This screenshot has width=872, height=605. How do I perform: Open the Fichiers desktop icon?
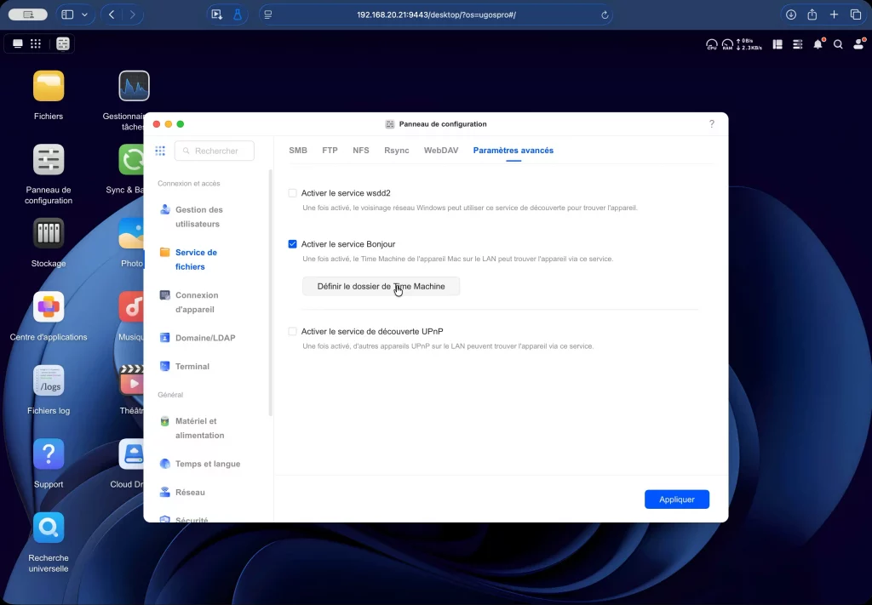tap(49, 87)
